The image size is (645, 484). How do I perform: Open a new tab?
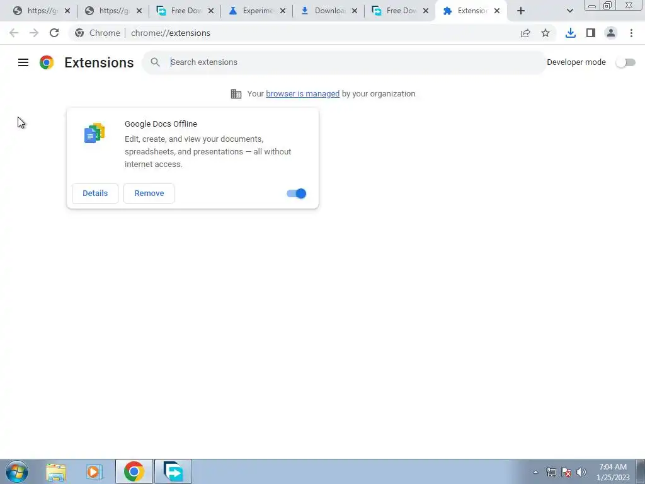[521, 11]
